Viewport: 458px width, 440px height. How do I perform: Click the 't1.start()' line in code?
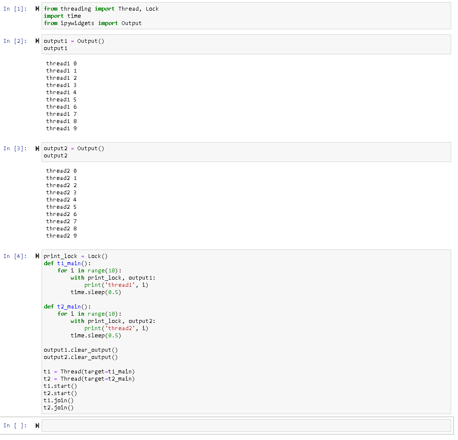coord(60,386)
